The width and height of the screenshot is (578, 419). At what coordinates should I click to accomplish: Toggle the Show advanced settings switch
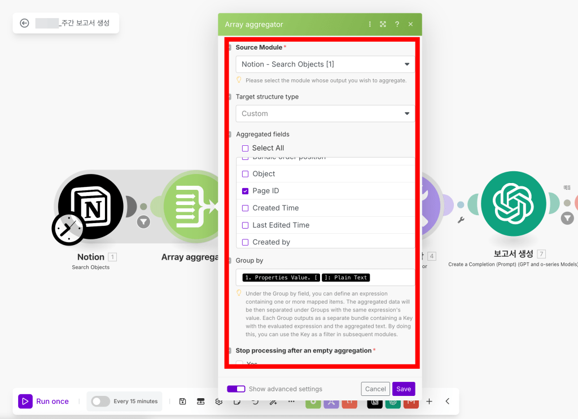coord(236,389)
